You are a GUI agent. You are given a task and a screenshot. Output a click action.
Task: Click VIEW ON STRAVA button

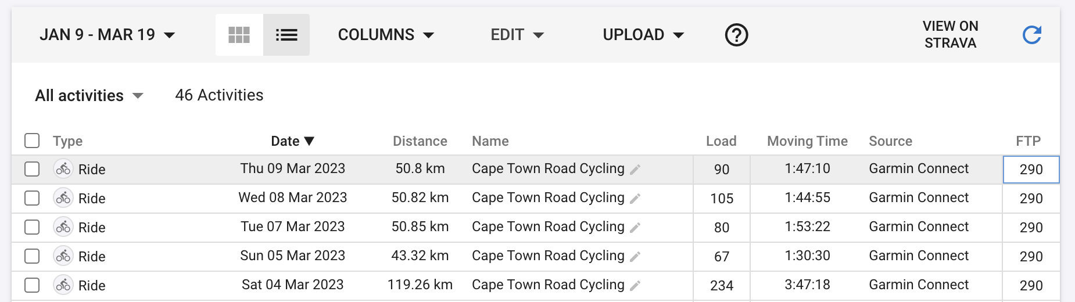click(950, 35)
